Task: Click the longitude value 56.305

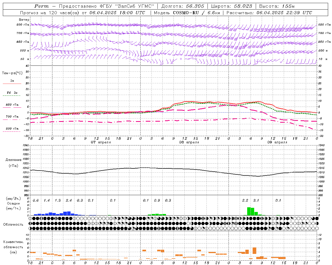Action: [x=195, y=6]
